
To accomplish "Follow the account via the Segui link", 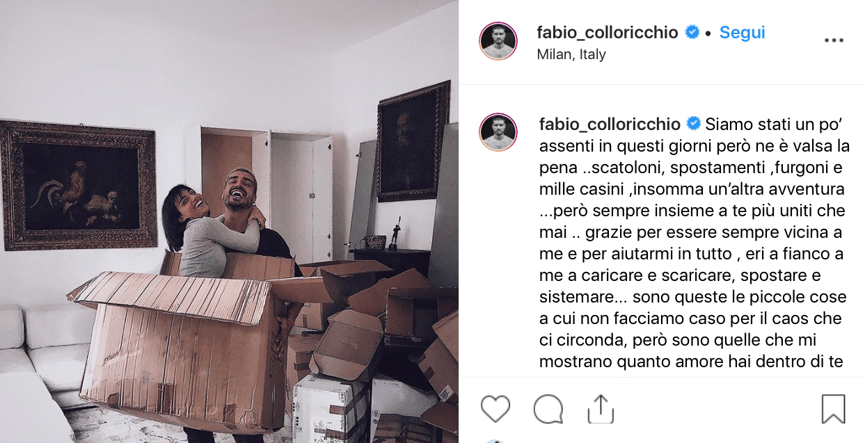I will pyautogui.click(x=742, y=32).
